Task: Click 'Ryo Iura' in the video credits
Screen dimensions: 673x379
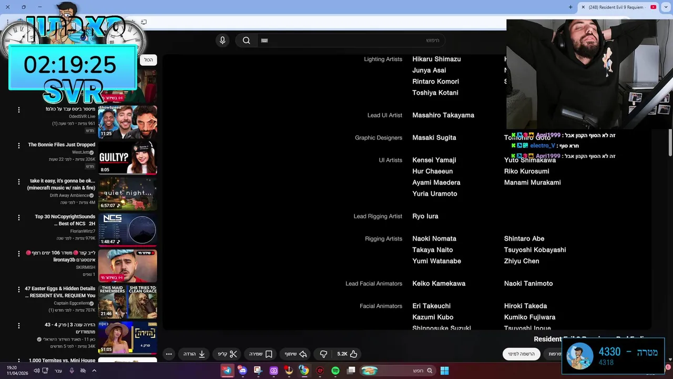Action: [x=425, y=216]
